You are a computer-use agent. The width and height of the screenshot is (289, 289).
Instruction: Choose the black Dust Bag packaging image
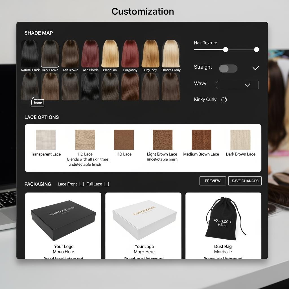point(223,217)
